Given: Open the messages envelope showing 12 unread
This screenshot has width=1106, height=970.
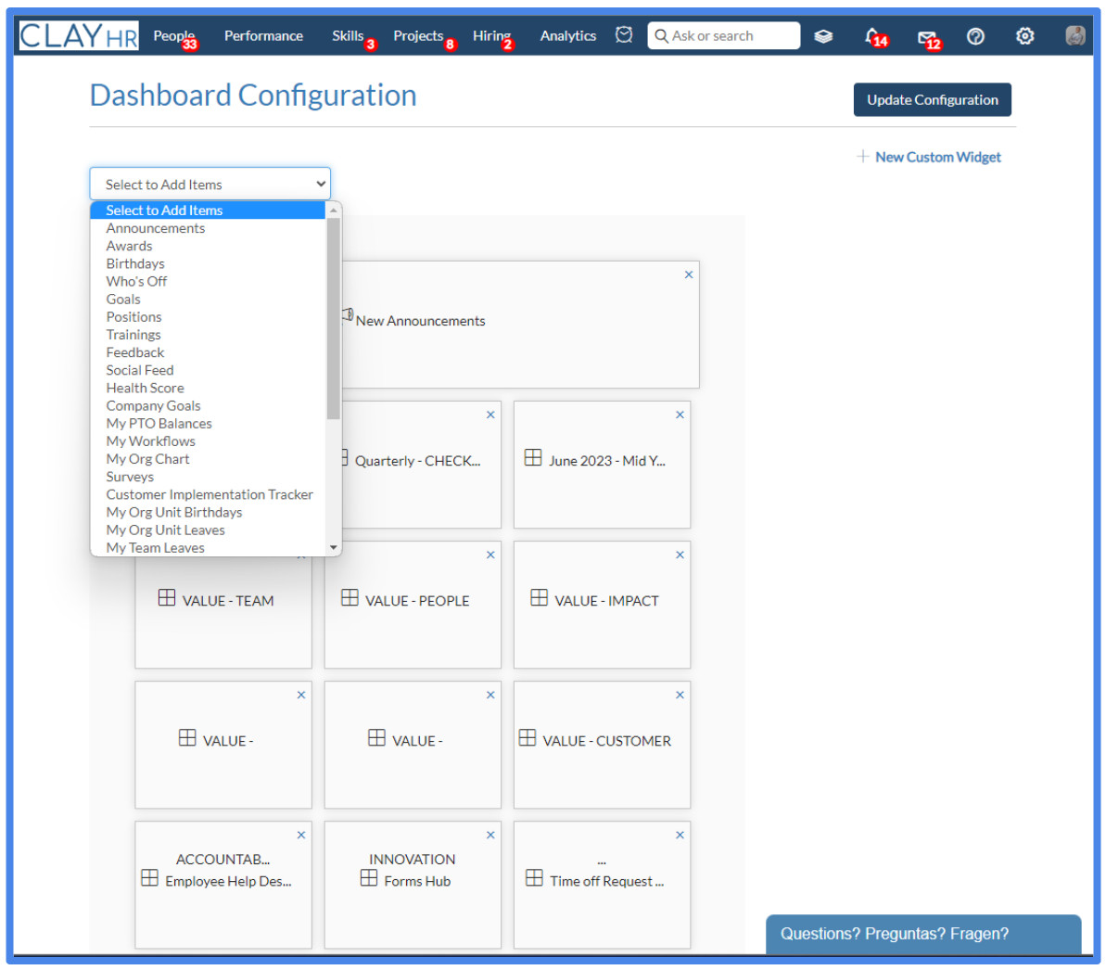Looking at the screenshot, I should [x=926, y=35].
